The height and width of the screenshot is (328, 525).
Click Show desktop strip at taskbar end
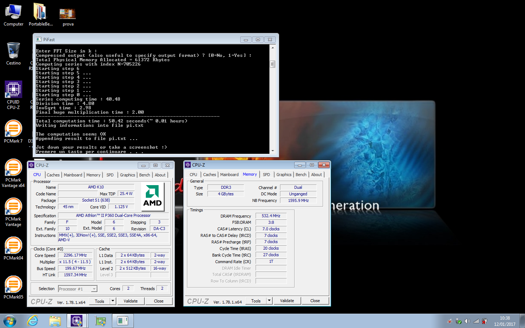click(x=522, y=321)
